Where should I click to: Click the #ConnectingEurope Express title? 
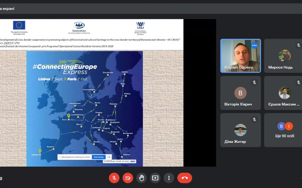[65, 68]
